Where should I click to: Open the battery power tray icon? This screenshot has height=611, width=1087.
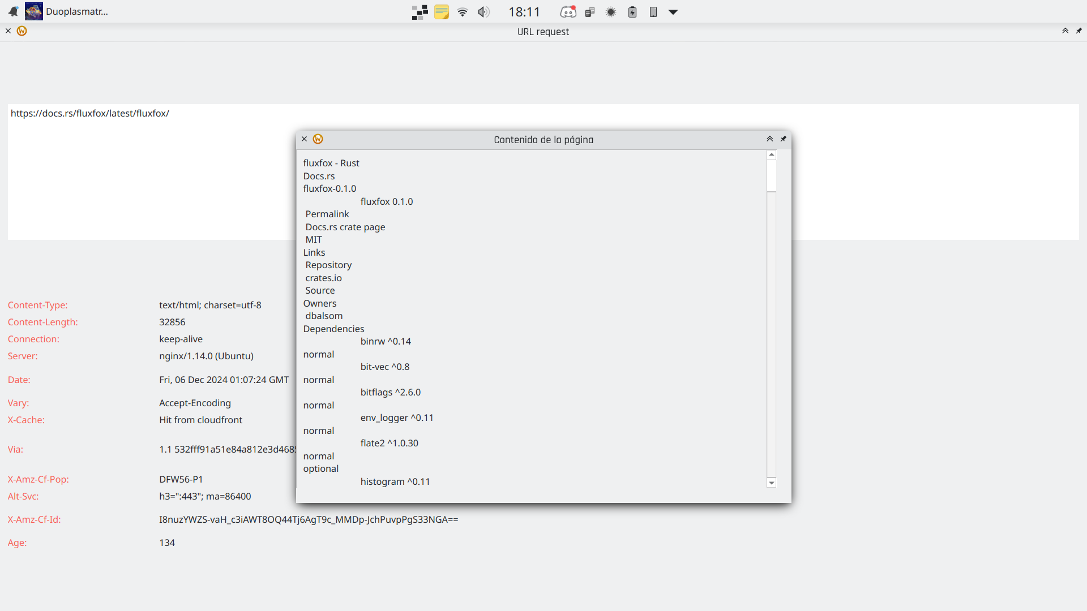point(632,12)
